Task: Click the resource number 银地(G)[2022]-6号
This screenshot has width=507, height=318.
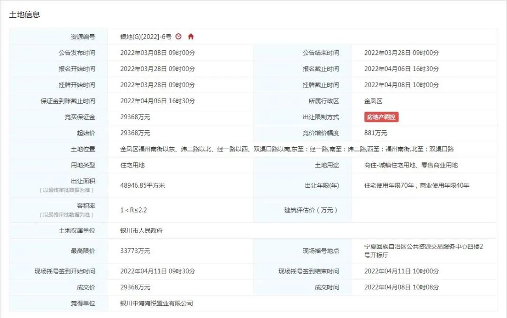Action: pos(146,37)
